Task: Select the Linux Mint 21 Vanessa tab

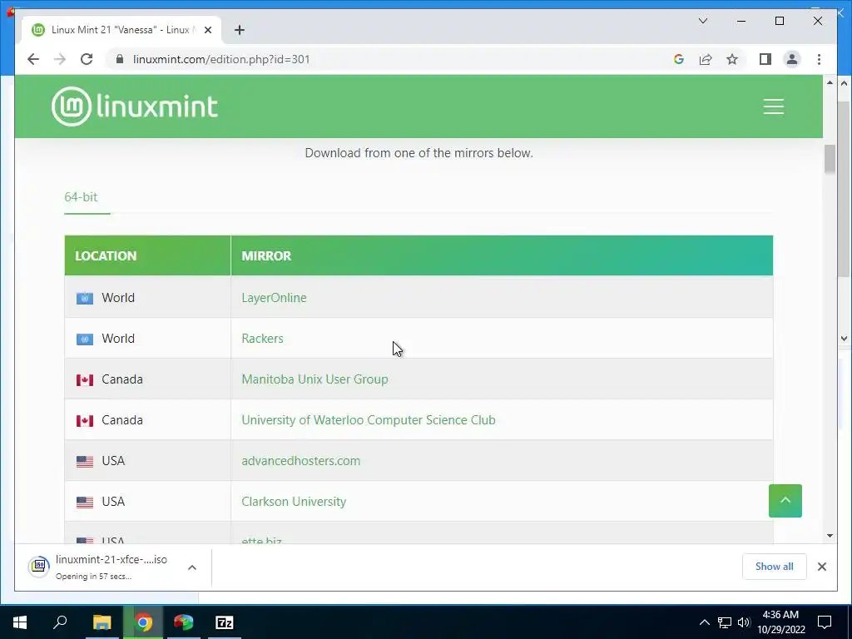Action: coord(120,30)
